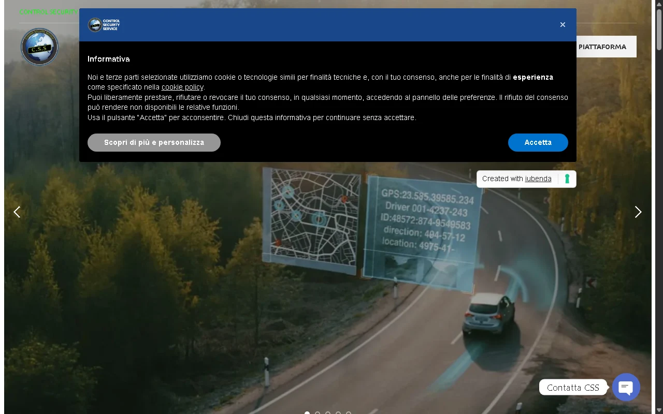Open Scopri di più e personalizza
This screenshot has height=414, width=663.
click(154, 142)
